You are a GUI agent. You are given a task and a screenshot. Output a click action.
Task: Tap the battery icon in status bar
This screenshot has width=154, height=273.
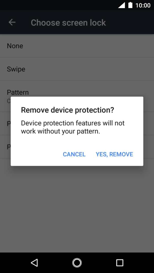coord(130,5)
